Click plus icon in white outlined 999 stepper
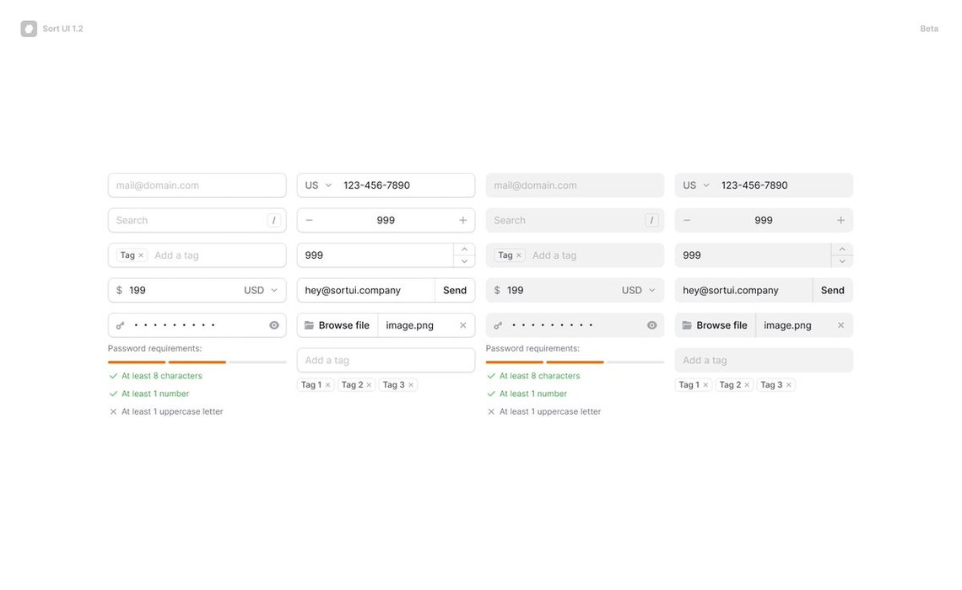The height and width of the screenshot is (590, 962). (x=462, y=220)
